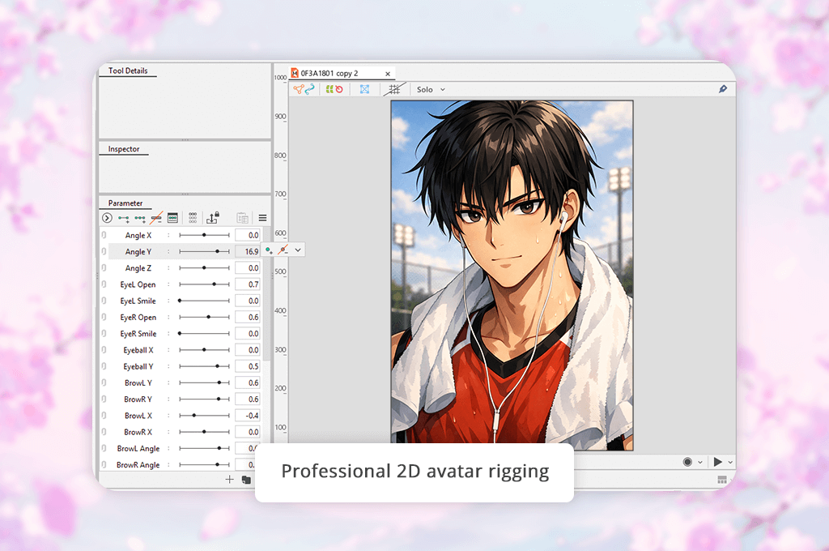Select the EyeR Smile parameter label

tap(138, 334)
